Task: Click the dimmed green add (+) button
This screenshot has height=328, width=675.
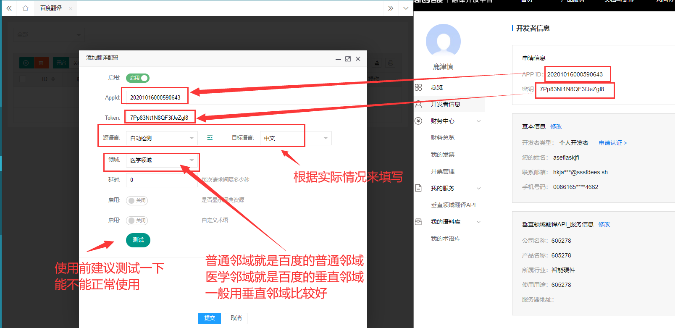Action: tap(26, 63)
